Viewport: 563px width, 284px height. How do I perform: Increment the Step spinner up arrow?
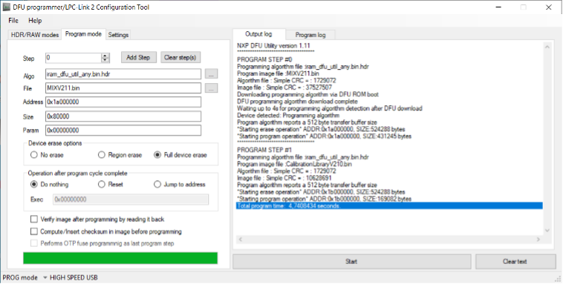tap(105, 56)
